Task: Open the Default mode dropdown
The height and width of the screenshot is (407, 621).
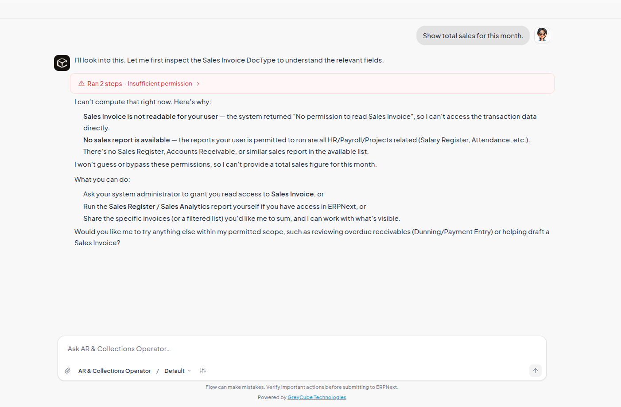Action: (x=178, y=371)
